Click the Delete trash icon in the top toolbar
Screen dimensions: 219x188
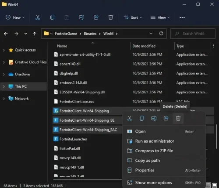click(x=111, y=17)
